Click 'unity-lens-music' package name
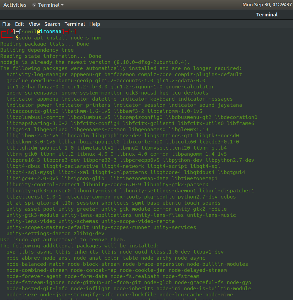 (211, 215)
